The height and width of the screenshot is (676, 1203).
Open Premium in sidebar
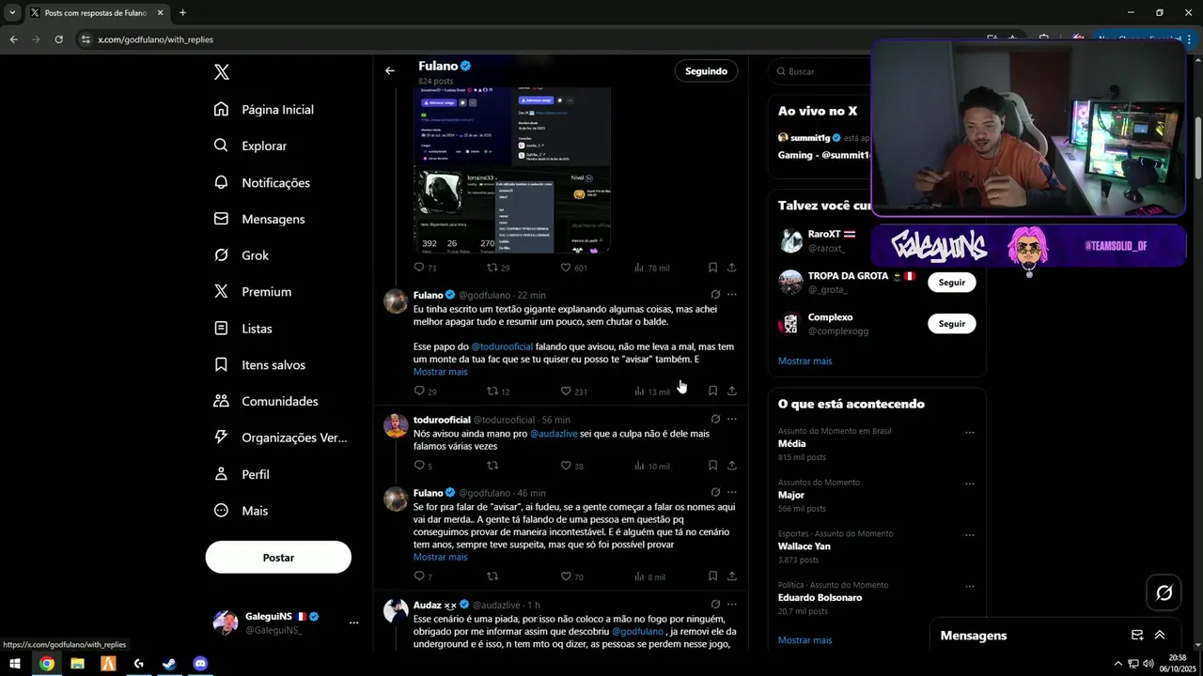click(x=253, y=292)
